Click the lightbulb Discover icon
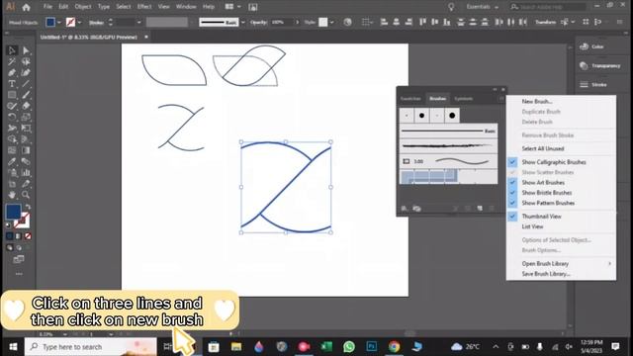Image resolution: width=633 pixels, height=356 pixels. [451, 7]
